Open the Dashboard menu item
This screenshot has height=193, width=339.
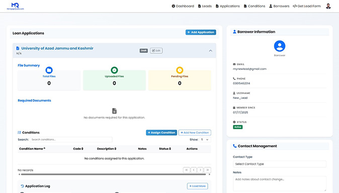tap(183, 6)
